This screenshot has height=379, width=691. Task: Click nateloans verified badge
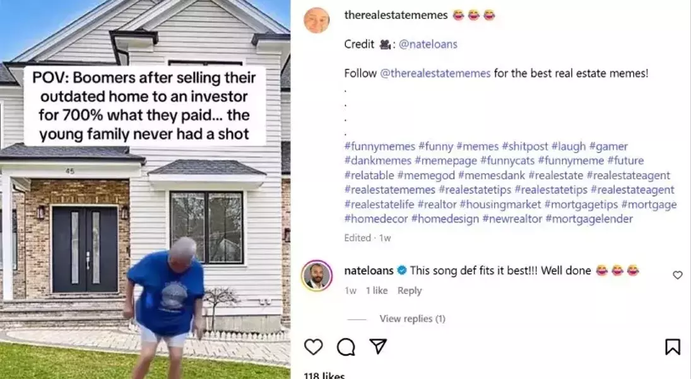click(401, 270)
